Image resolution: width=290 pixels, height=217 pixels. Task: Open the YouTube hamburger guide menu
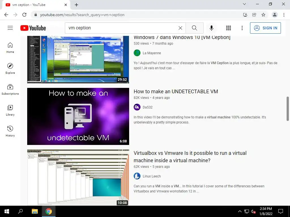(x=10, y=28)
